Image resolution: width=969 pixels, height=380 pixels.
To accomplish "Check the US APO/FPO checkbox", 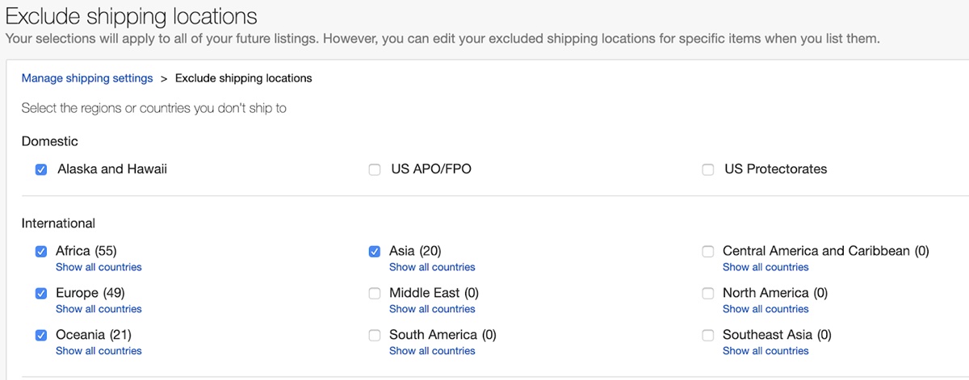I will [x=375, y=170].
